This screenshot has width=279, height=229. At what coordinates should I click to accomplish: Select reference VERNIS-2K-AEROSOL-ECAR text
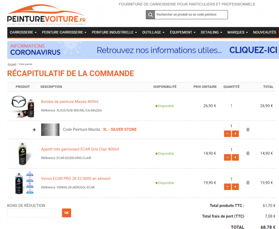click(x=76, y=188)
